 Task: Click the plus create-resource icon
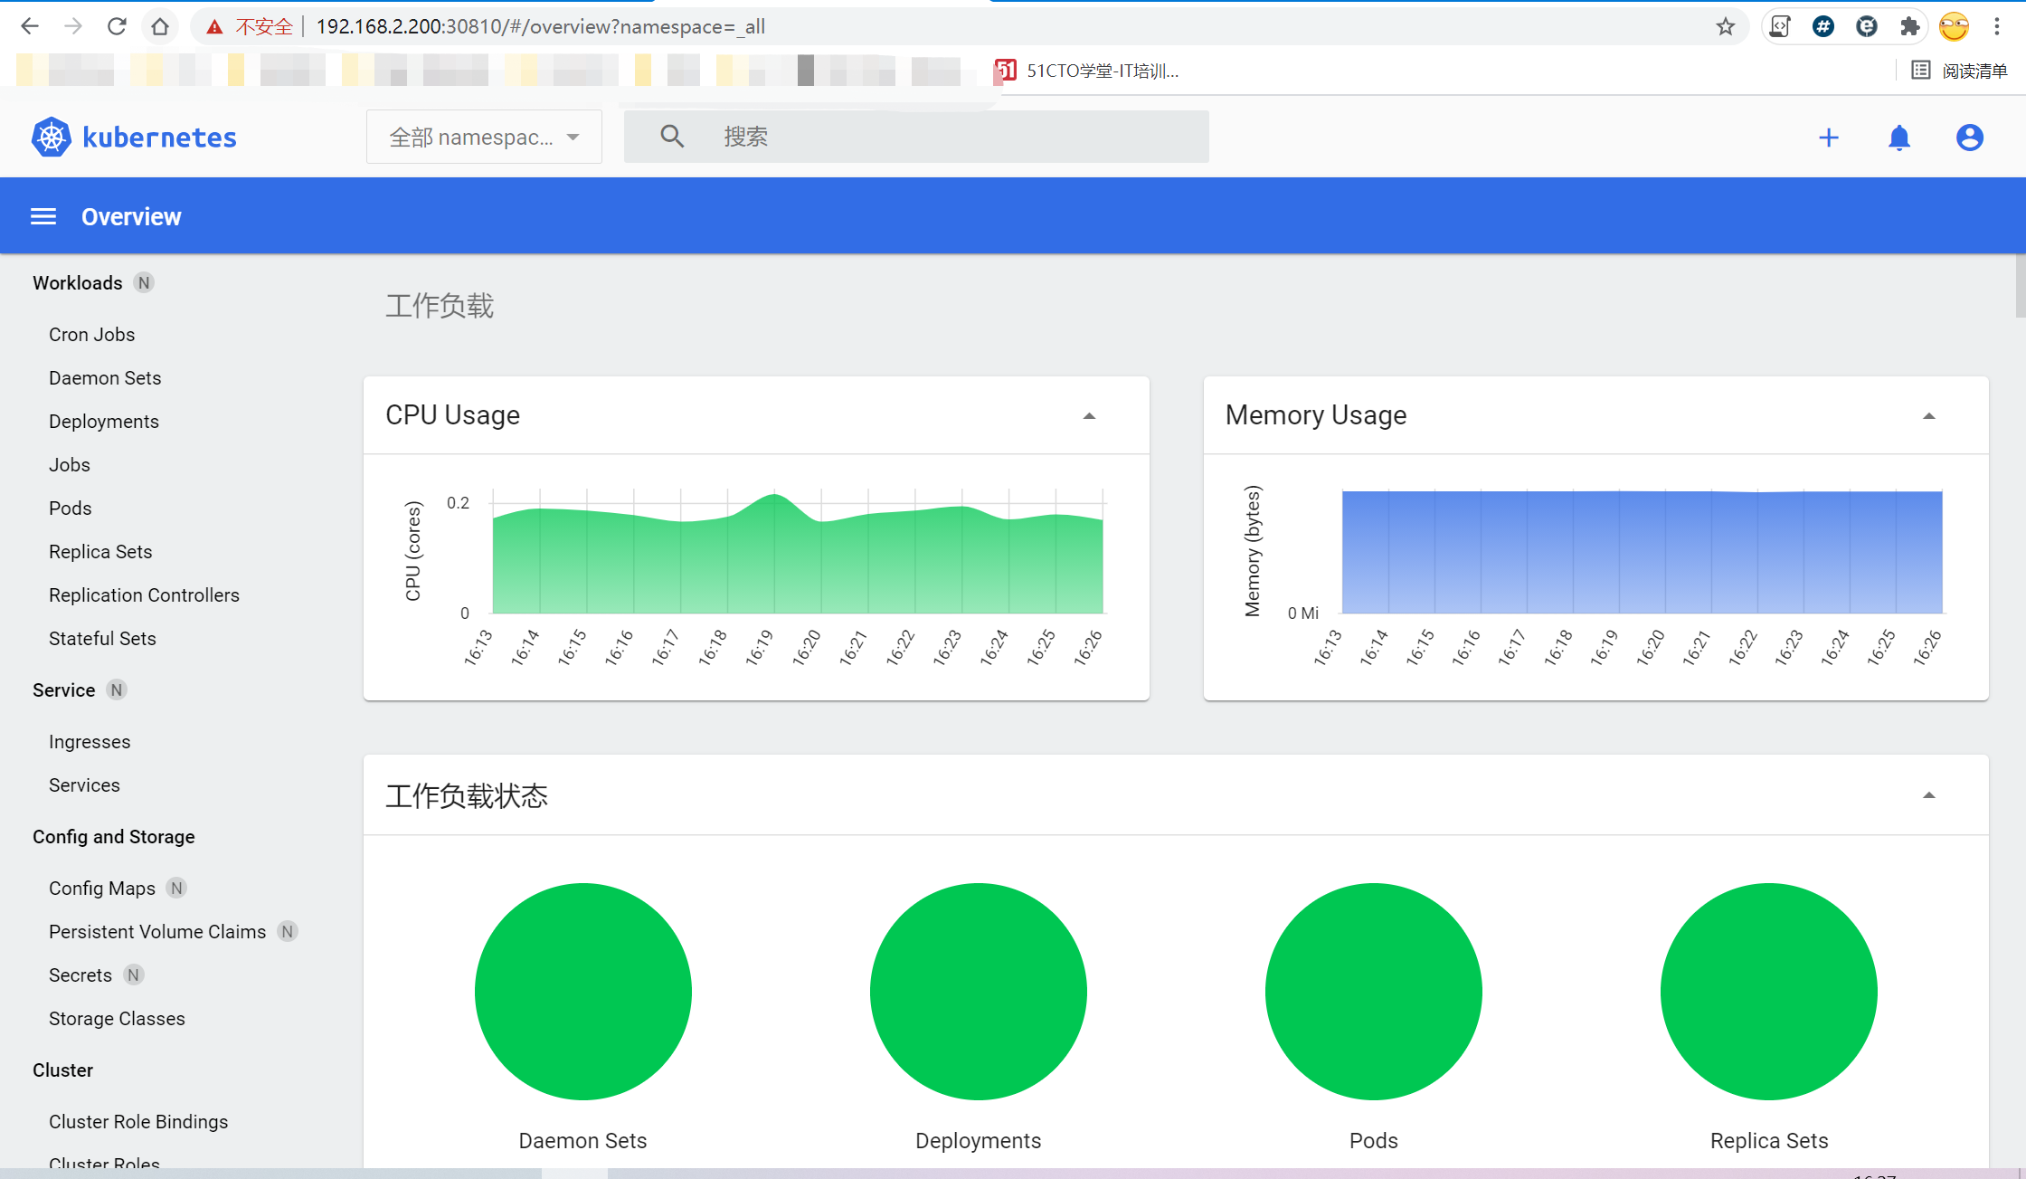[1828, 138]
